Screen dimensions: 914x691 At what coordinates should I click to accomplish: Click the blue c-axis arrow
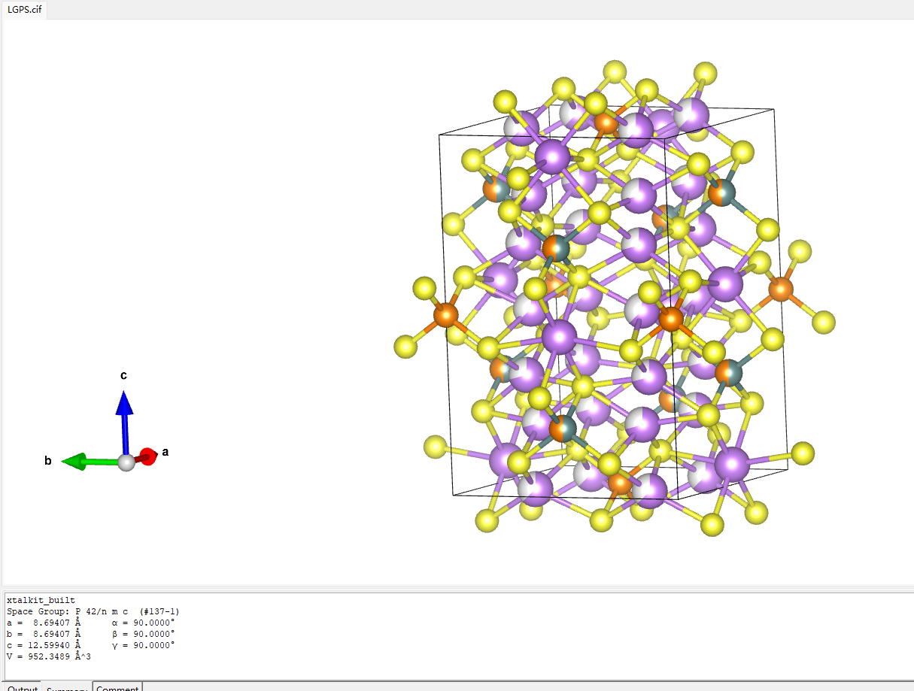[x=124, y=423]
